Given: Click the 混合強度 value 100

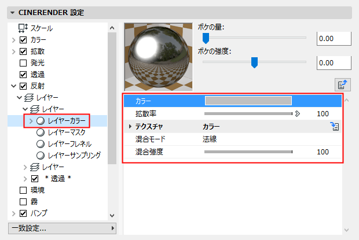Looking at the screenshot, I should 323,152.
